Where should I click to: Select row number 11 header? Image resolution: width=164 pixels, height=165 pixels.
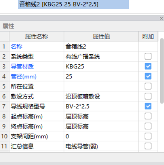coord(5,146)
